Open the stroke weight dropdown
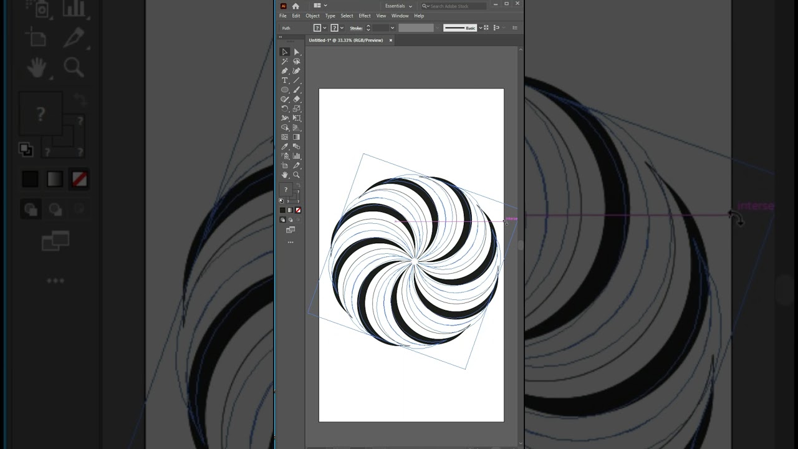This screenshot has height=449, width=798. tap(392, 28)
